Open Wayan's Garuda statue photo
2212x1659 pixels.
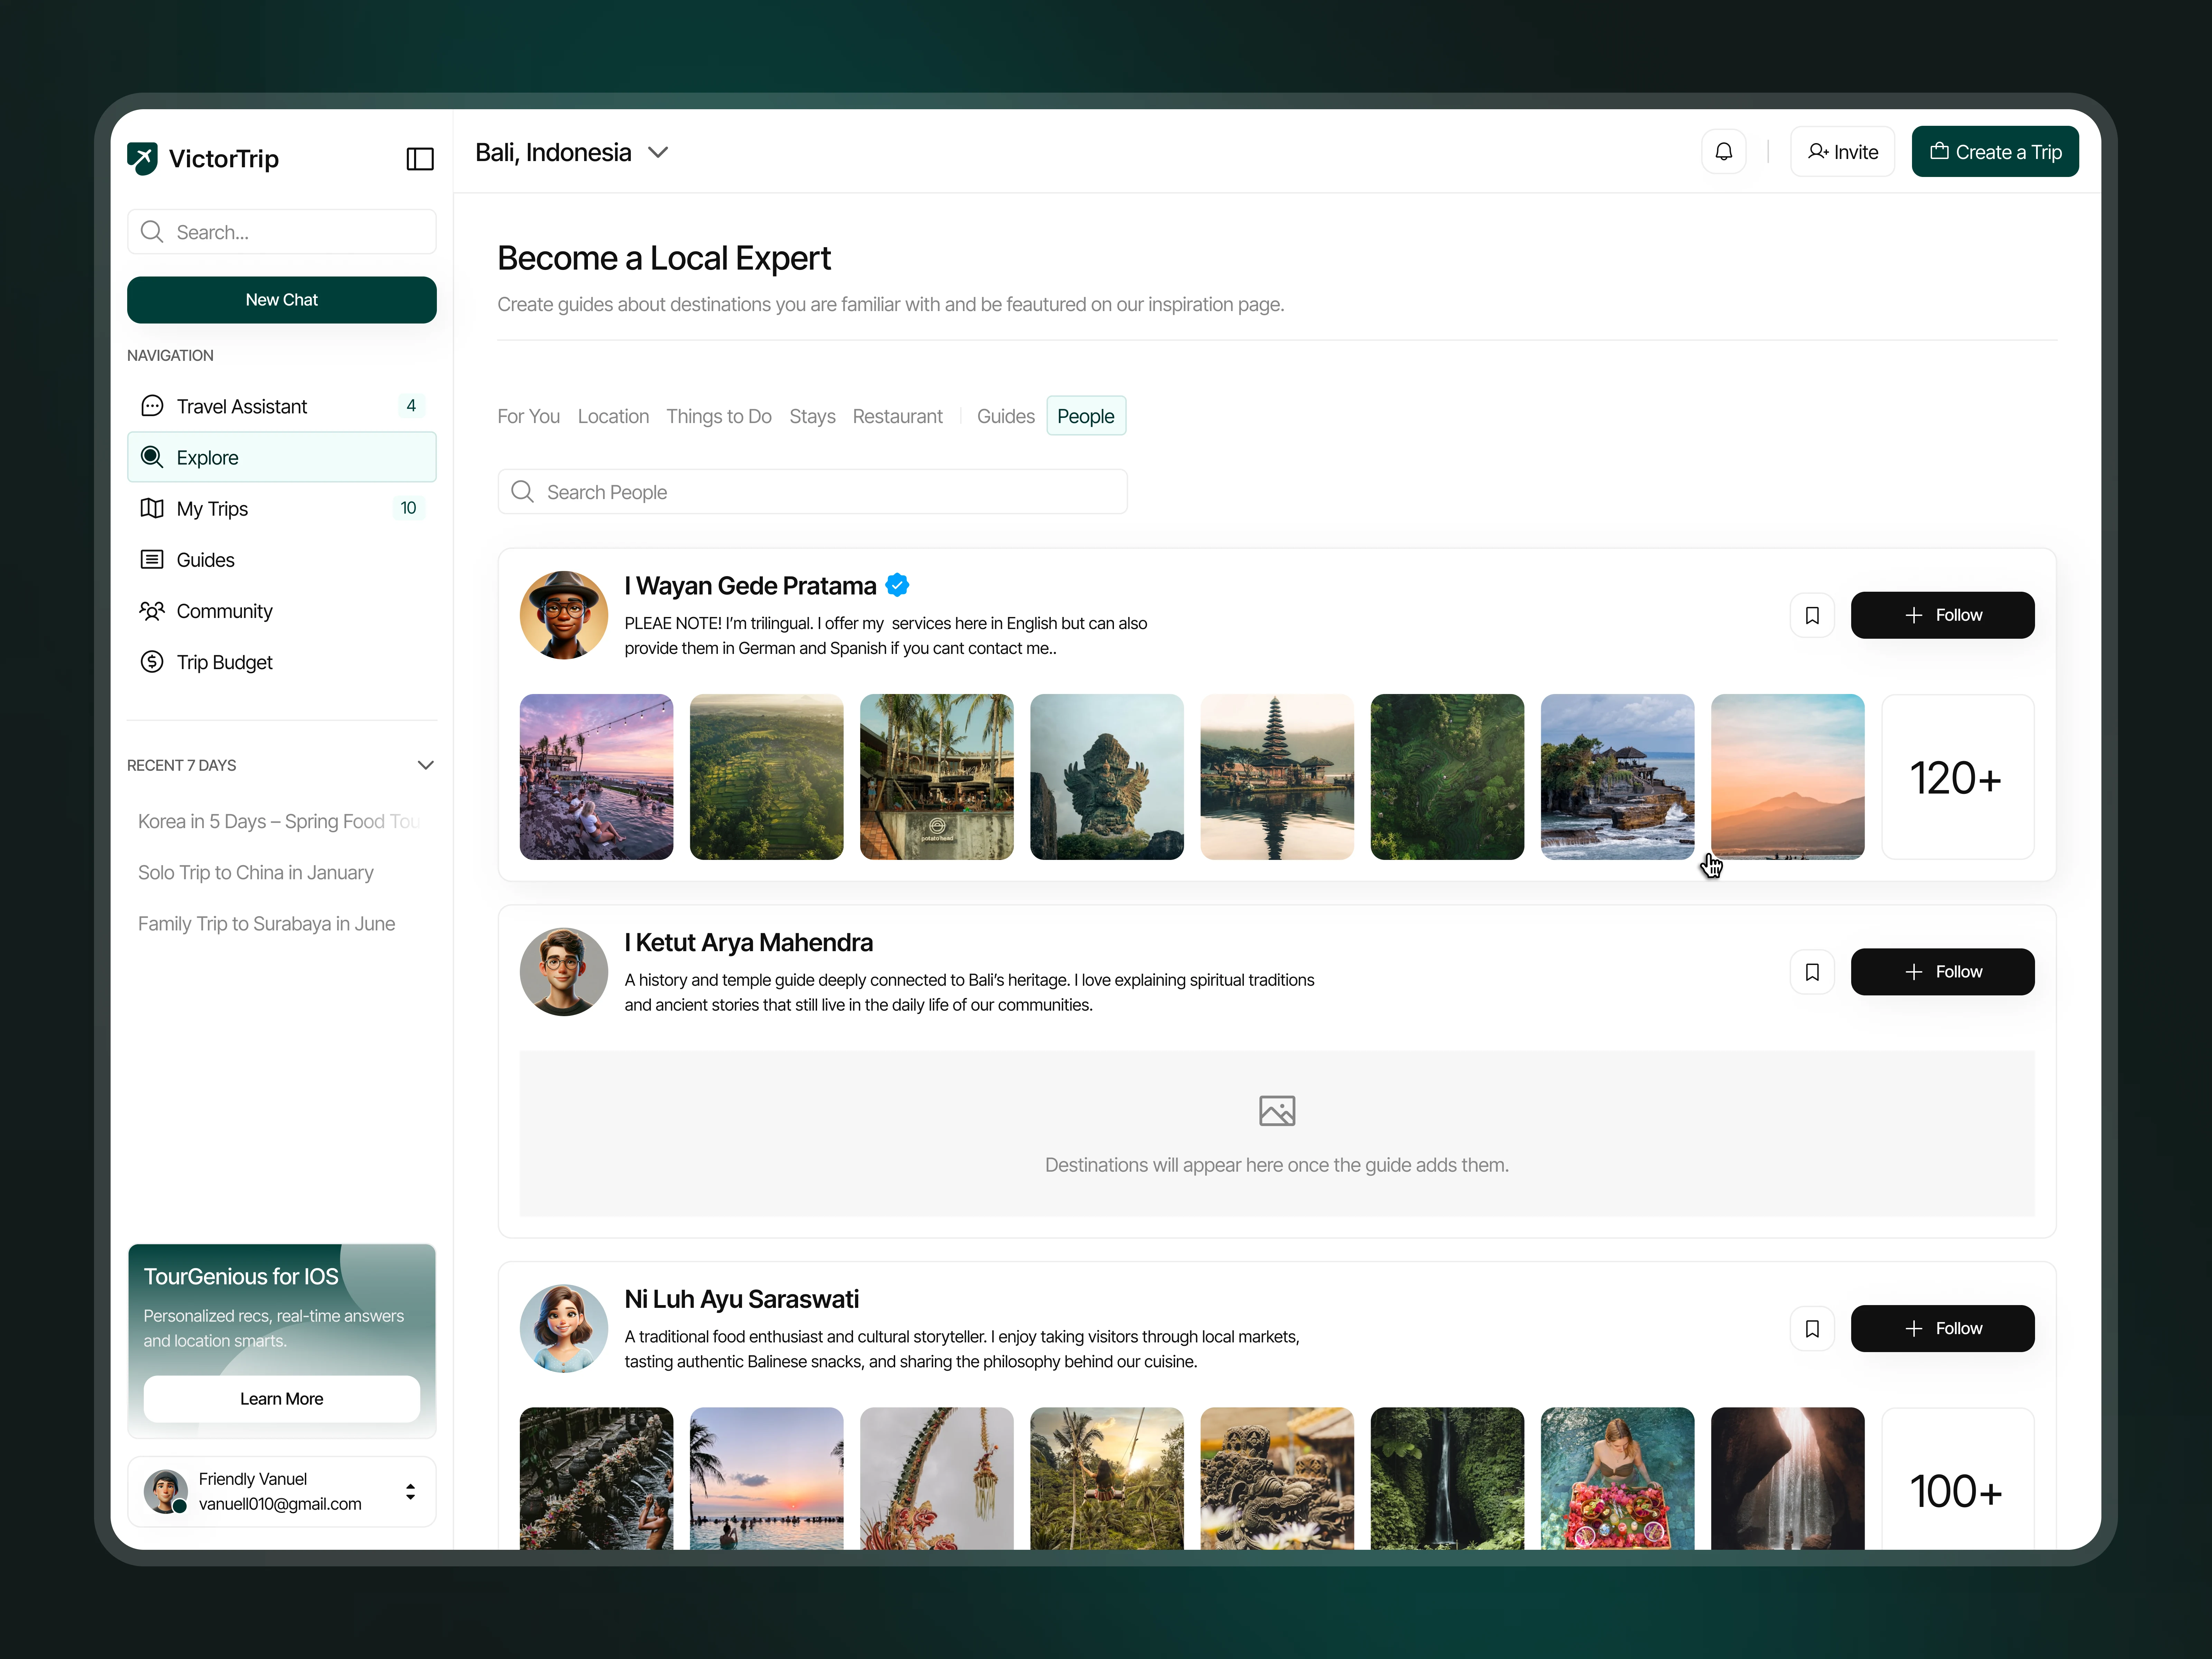[x=1107, y=777]
